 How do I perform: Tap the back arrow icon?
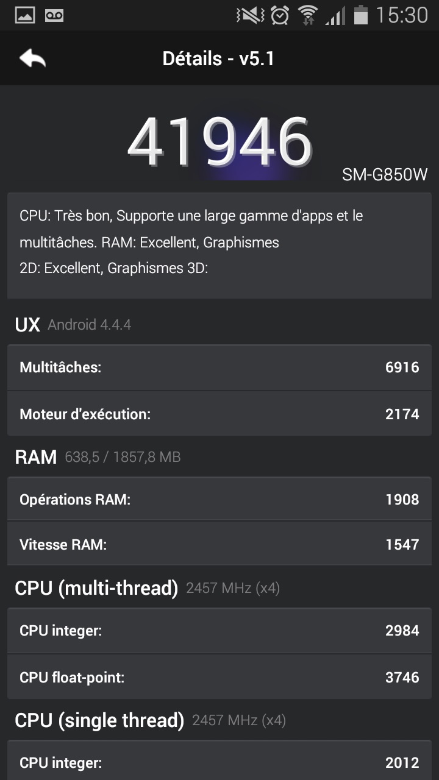click(x=33, y=58)
